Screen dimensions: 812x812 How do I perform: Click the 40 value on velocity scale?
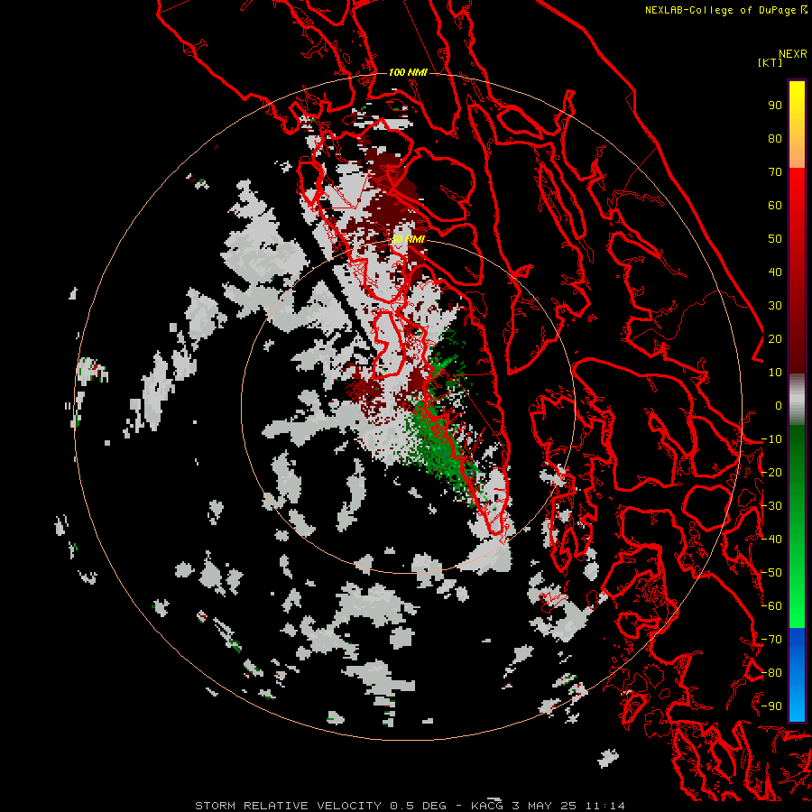coord(775,272)
